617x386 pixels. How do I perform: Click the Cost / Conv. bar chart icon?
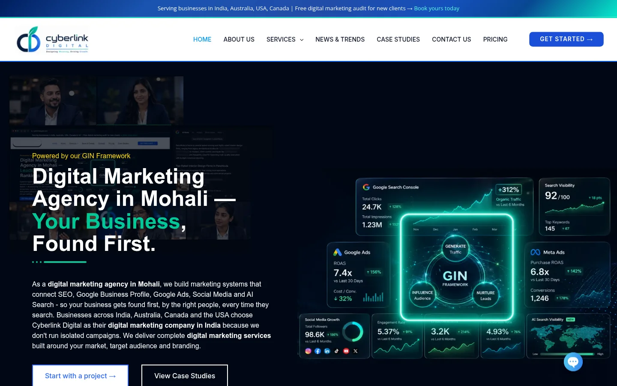(x=373, y=297)
